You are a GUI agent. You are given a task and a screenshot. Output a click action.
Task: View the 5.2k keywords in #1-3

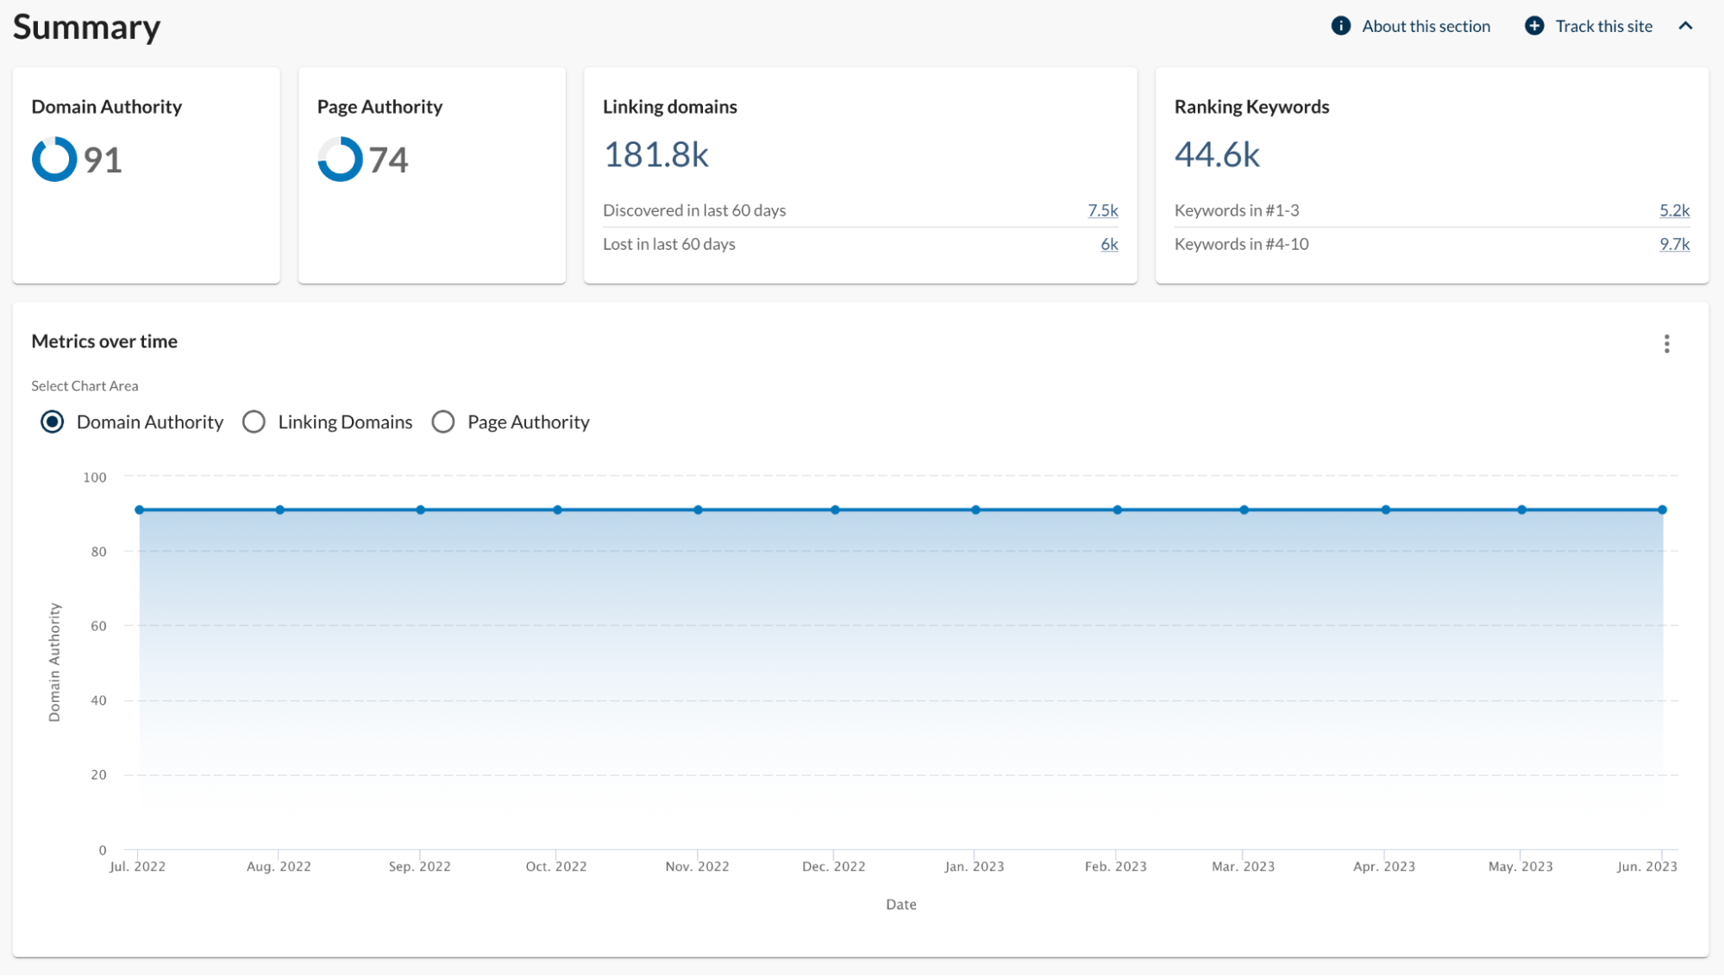click(x=1674, y=210)
